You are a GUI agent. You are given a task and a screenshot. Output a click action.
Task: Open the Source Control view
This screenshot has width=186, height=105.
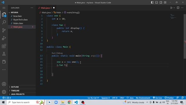pos(4,30)
